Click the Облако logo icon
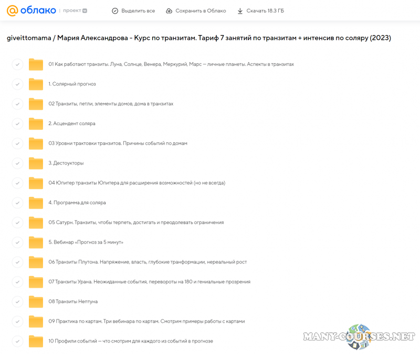The height and width of the screenshot is (354, 420). pyautogui.click(x=13, y=10)
